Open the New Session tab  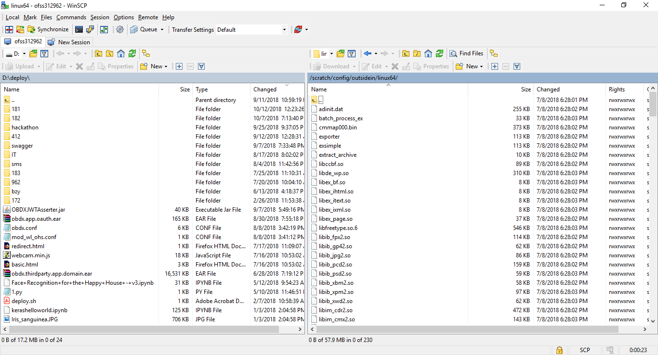69,42
